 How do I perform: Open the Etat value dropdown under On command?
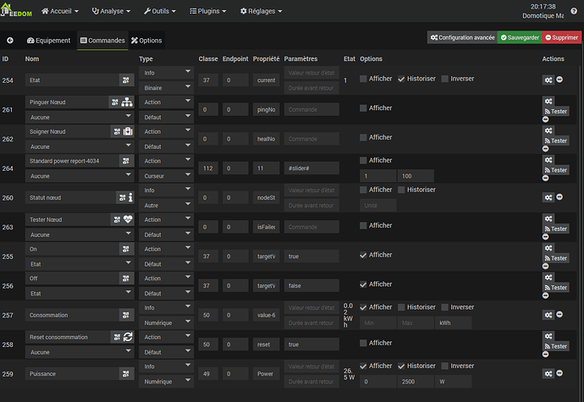(x=80, y=264)
